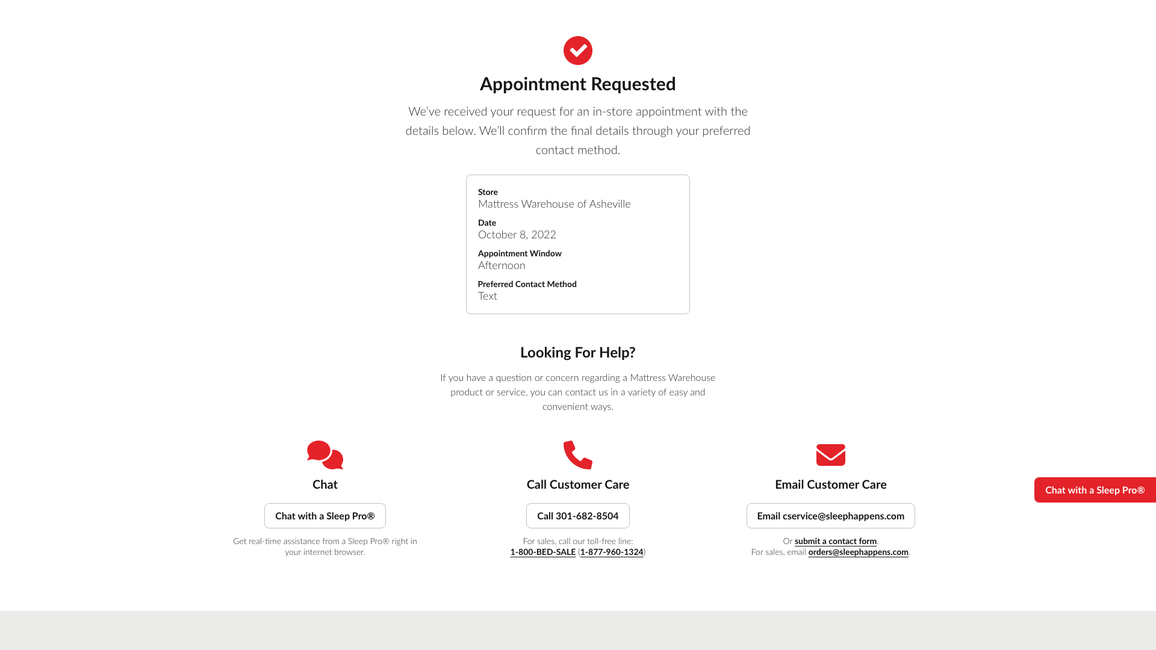Call 301-682-8504 customer care button

pos(577,515)
